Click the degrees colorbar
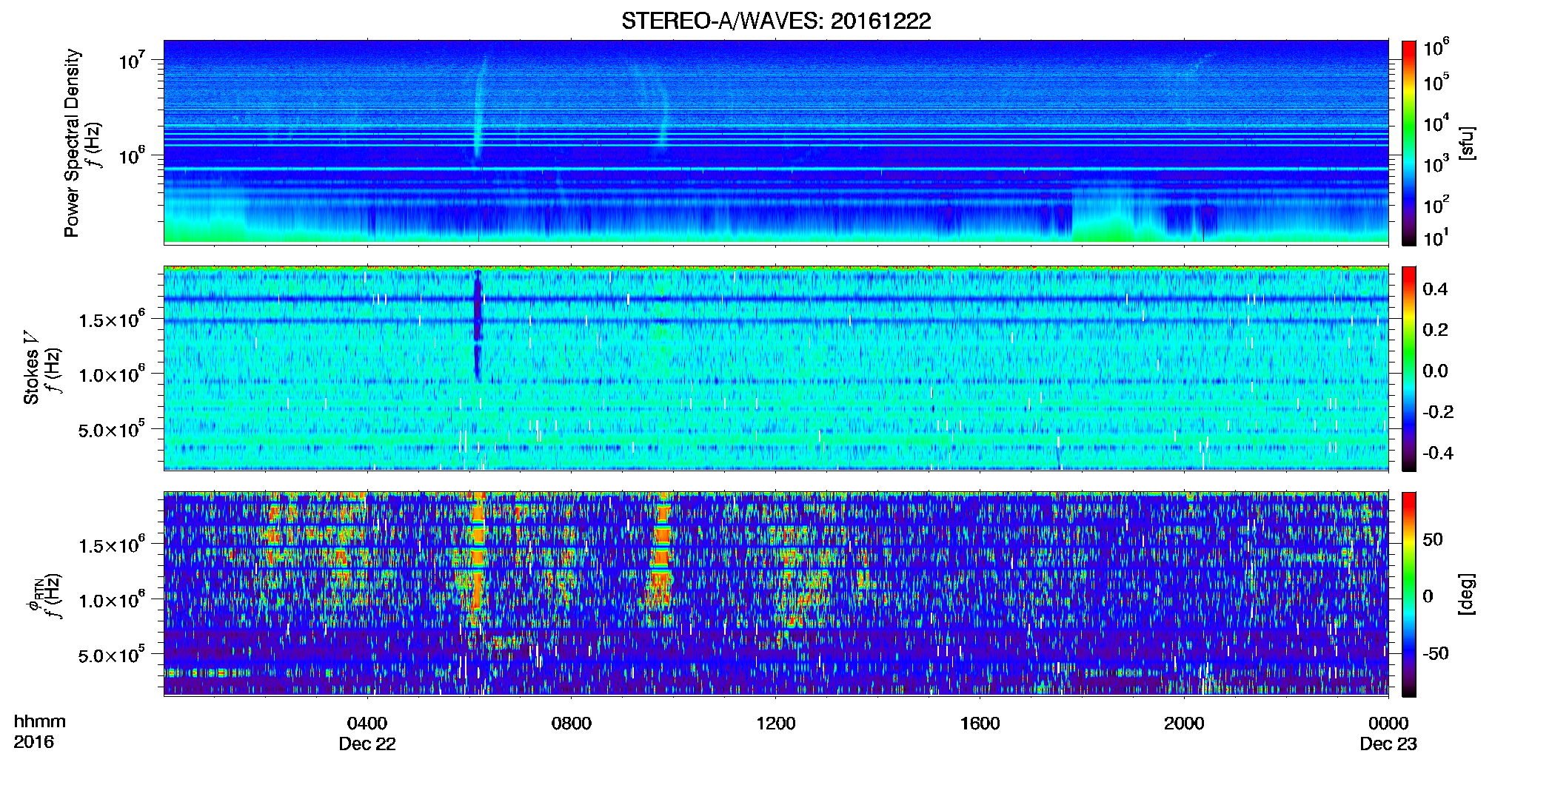Screen dimensions: 1552x799 click(x=1409, y=594)
